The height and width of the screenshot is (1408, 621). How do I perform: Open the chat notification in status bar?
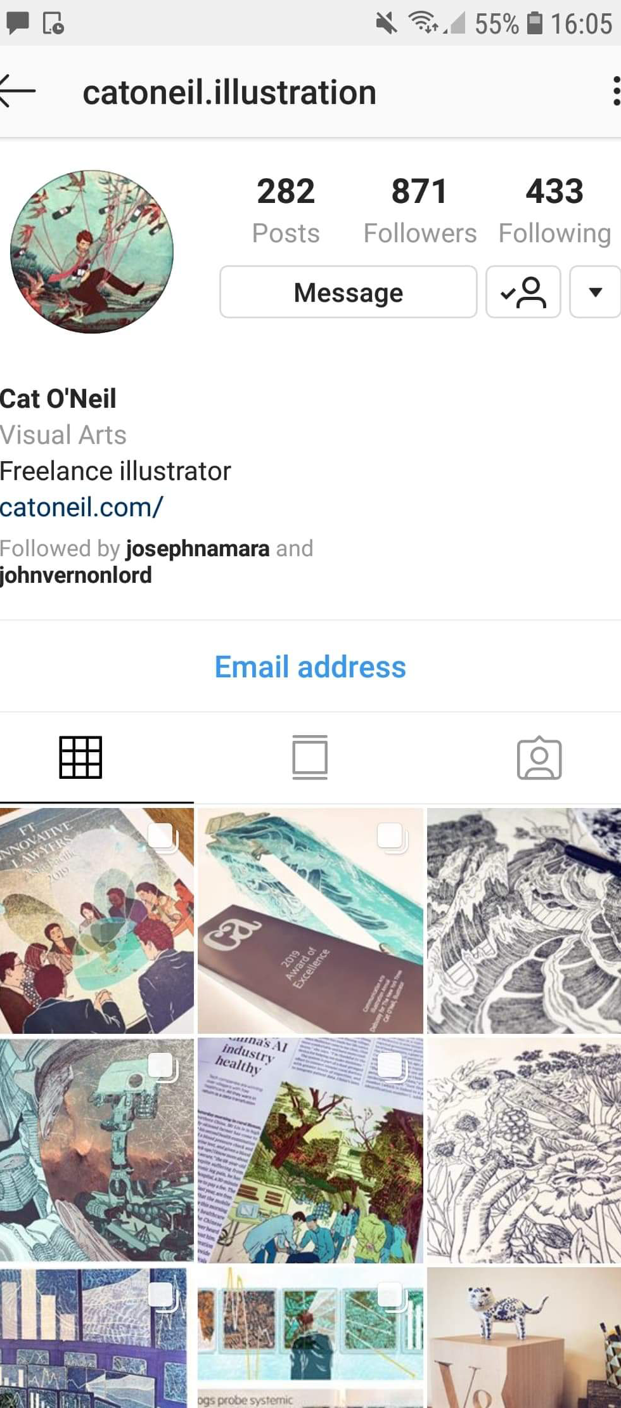click(x=17, y=23)
